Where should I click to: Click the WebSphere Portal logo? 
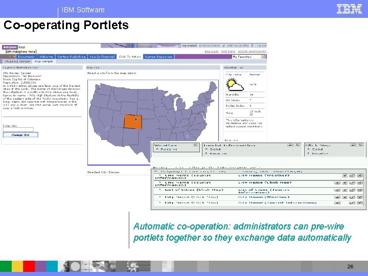[14, 47]
